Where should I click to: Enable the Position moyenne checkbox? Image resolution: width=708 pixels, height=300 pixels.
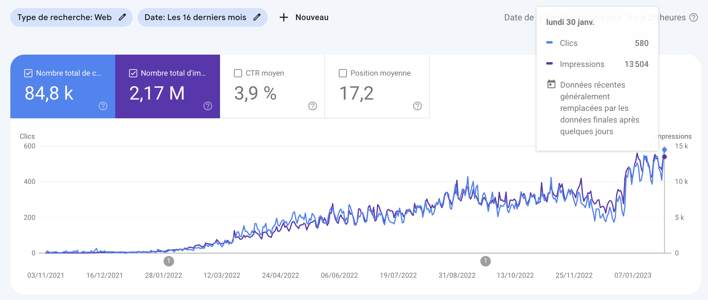coord(343,73)
